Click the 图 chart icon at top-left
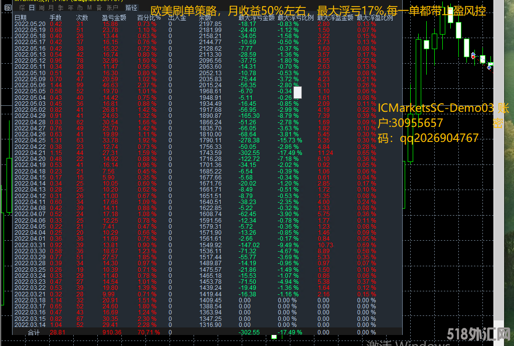 click(8, 8)
